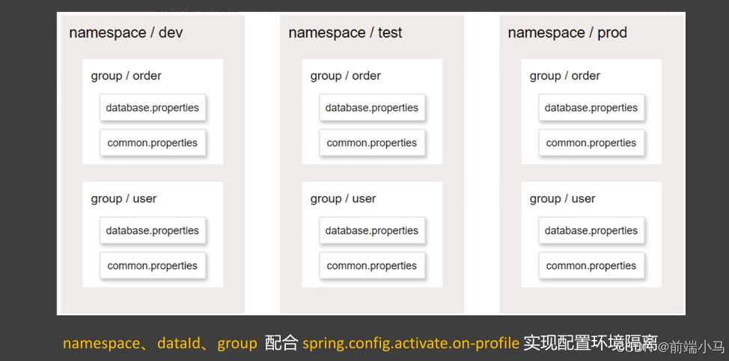This screenshot has width=729, height=361.
Task: Open database.properties in prod group user
Action: tap(591, 230)
